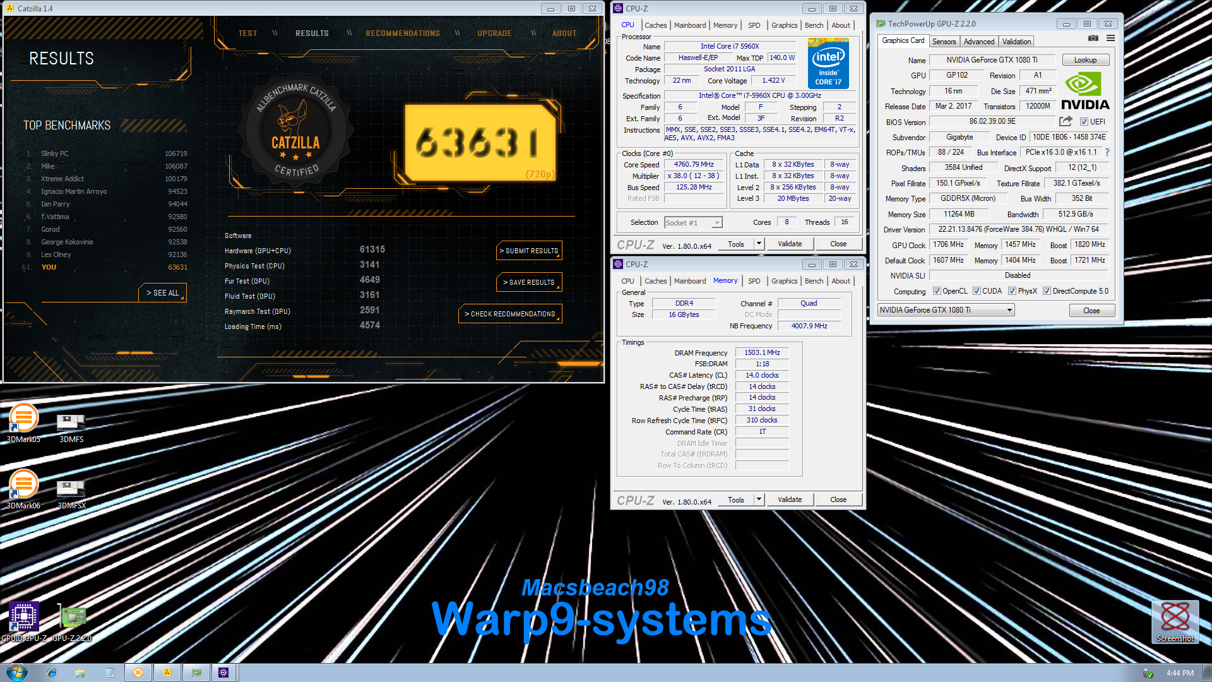Click the GPU Name field in GPU-Z

click(992, 60)
